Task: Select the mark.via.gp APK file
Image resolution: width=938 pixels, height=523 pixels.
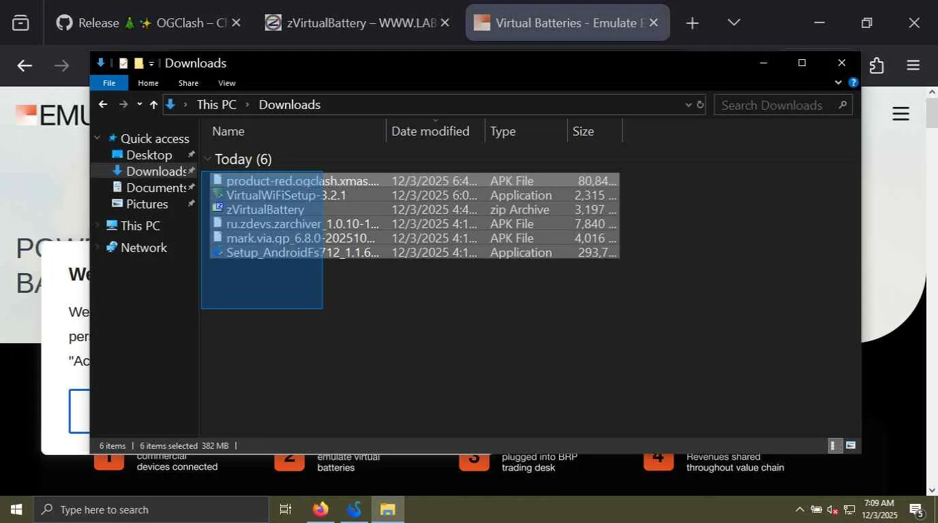Action: point(414,238)
